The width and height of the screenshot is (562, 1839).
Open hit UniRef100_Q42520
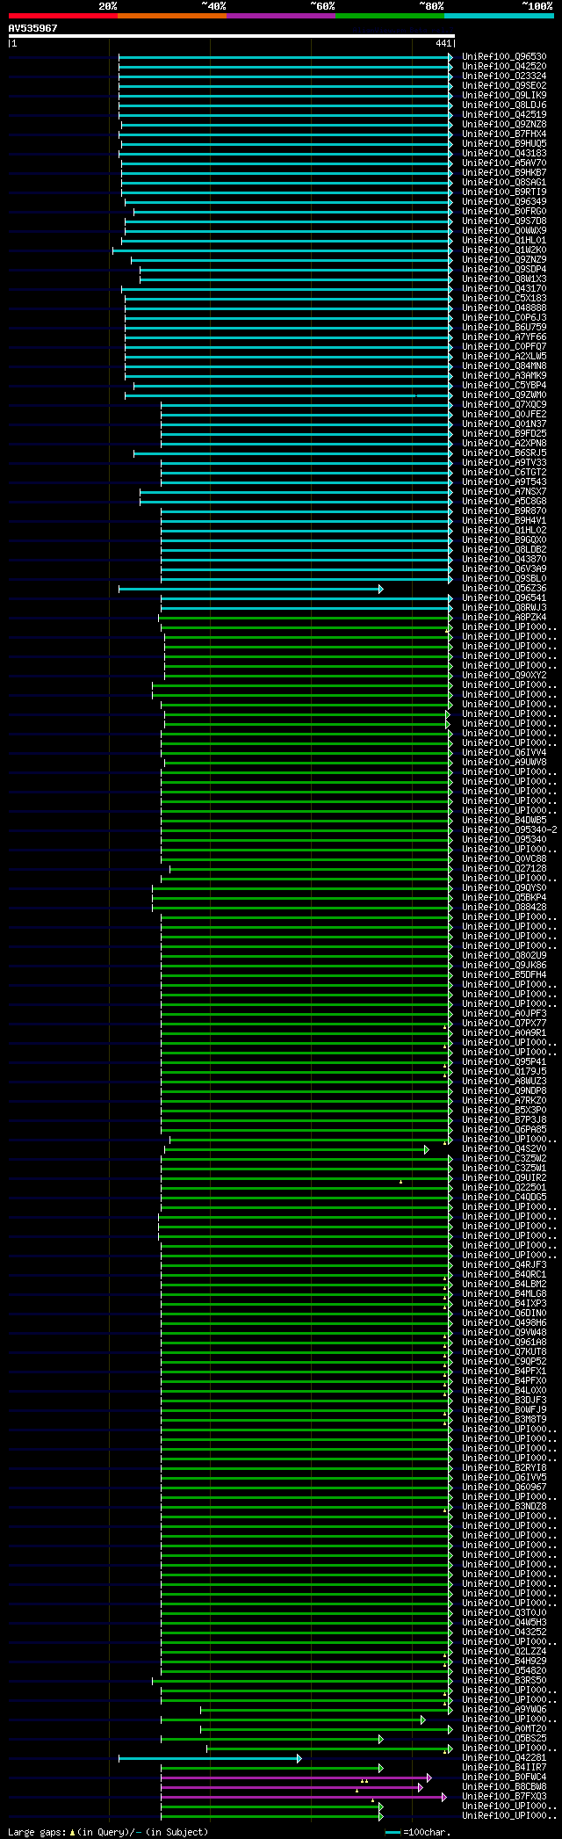click(x=504, y=67)
